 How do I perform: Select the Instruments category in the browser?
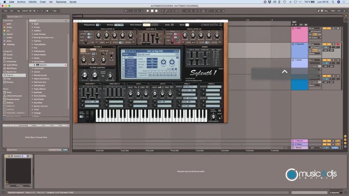point(11,62)
